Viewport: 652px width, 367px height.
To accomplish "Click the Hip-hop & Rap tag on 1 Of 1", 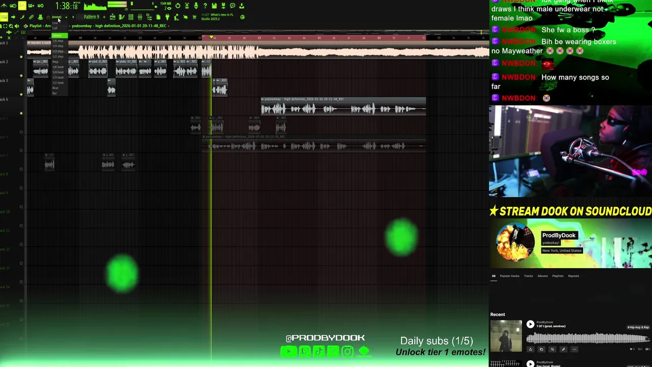I will click(x=638, y=327).
